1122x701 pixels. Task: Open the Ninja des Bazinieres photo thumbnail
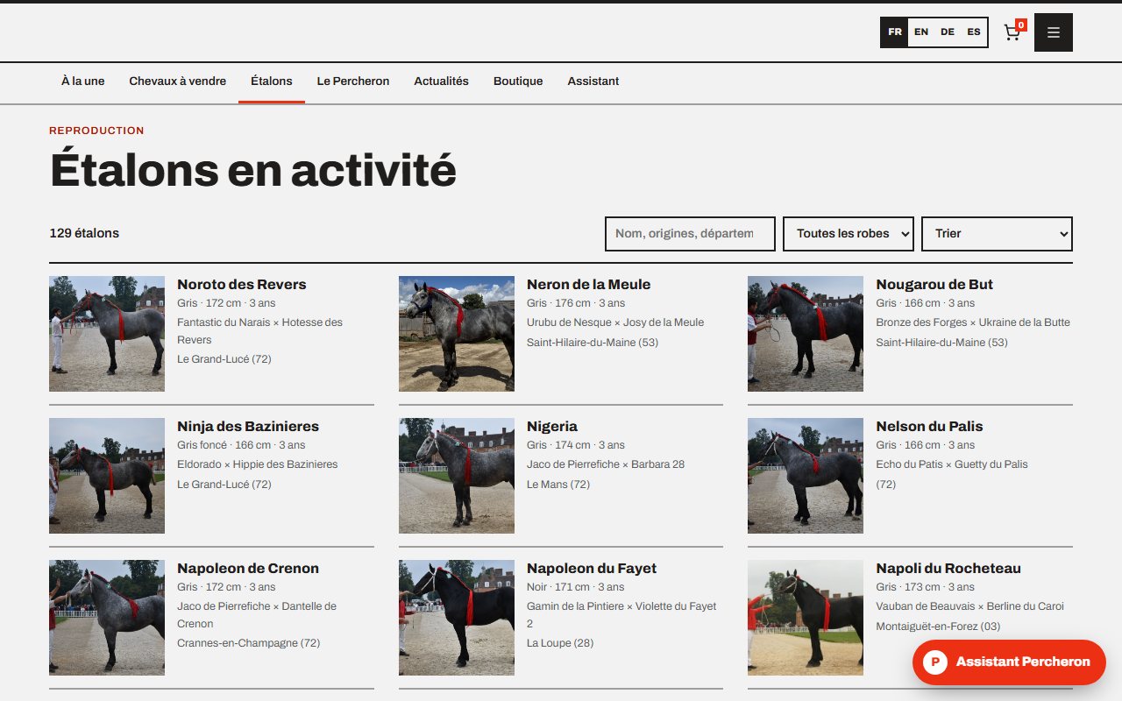(x=107, y=476)
